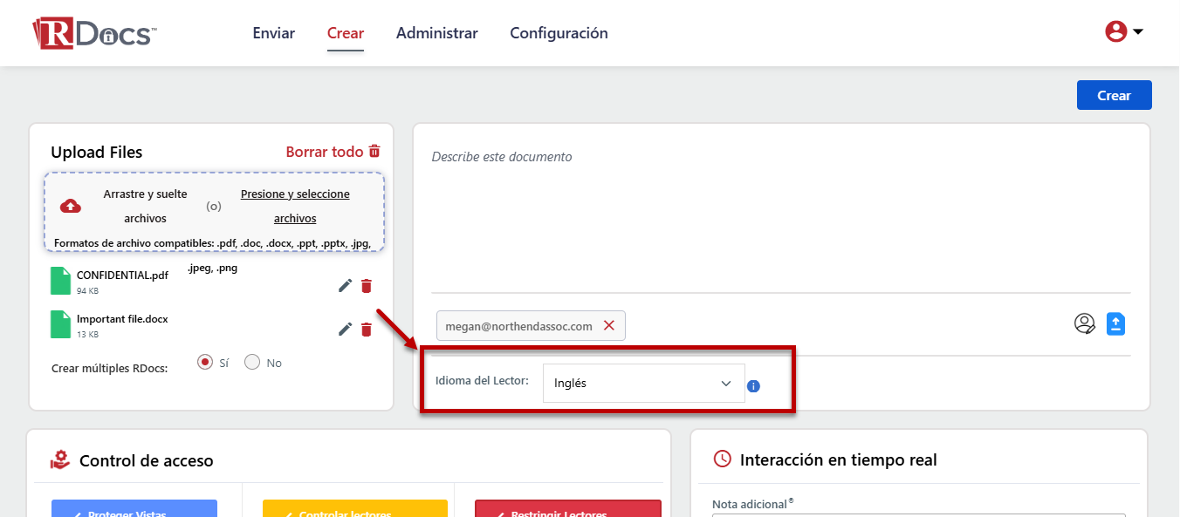The width and height of the screenshot is (1180, 517).
Task: Go to the Enviar tab
Action: pos(273,33)
